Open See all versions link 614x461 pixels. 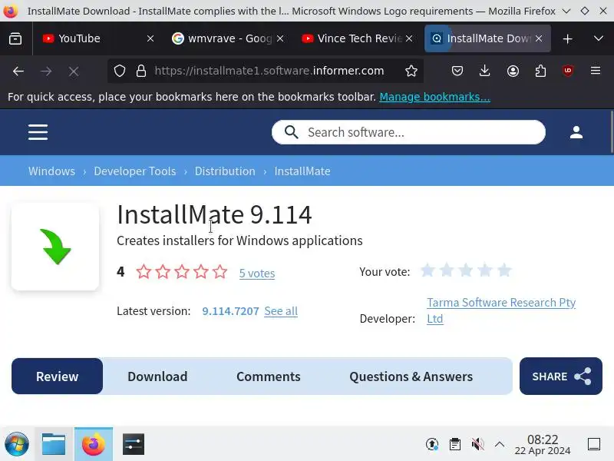click(x=281, y=311)
